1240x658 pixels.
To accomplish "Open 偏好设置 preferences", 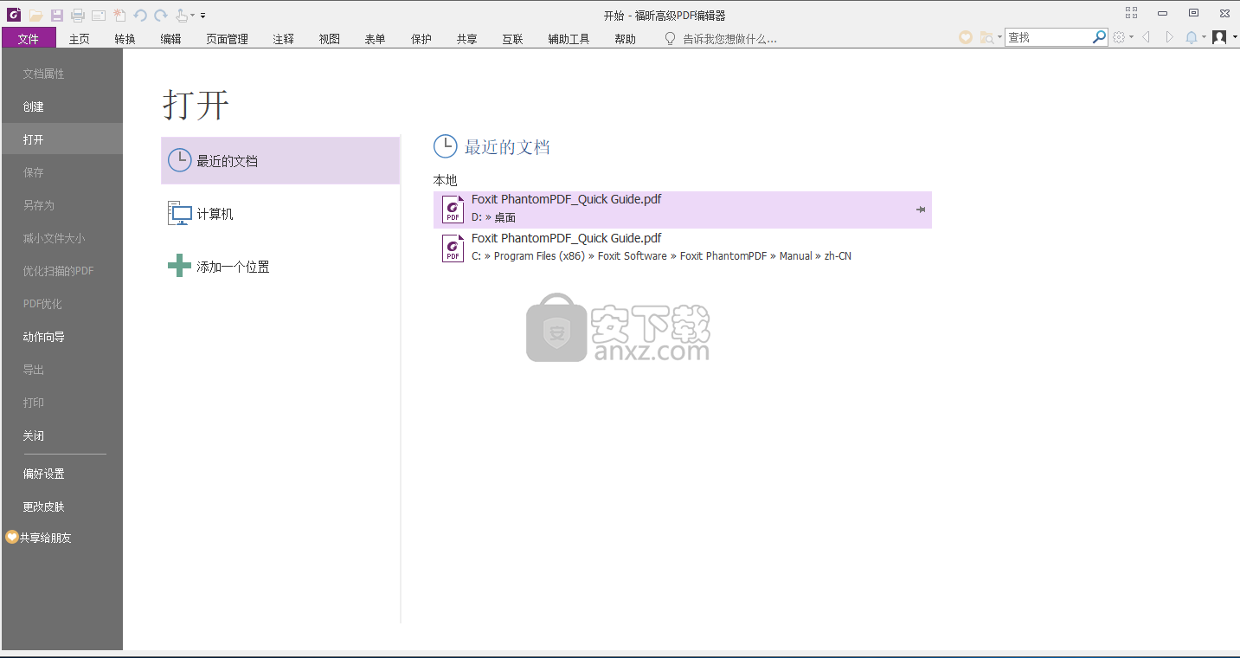I will pyautogui.click(x=62, y=474).
